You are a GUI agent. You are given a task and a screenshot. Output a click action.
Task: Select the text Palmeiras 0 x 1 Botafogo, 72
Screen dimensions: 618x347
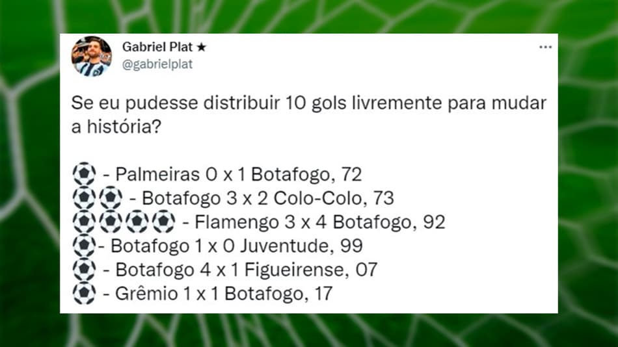pos(239,175)
